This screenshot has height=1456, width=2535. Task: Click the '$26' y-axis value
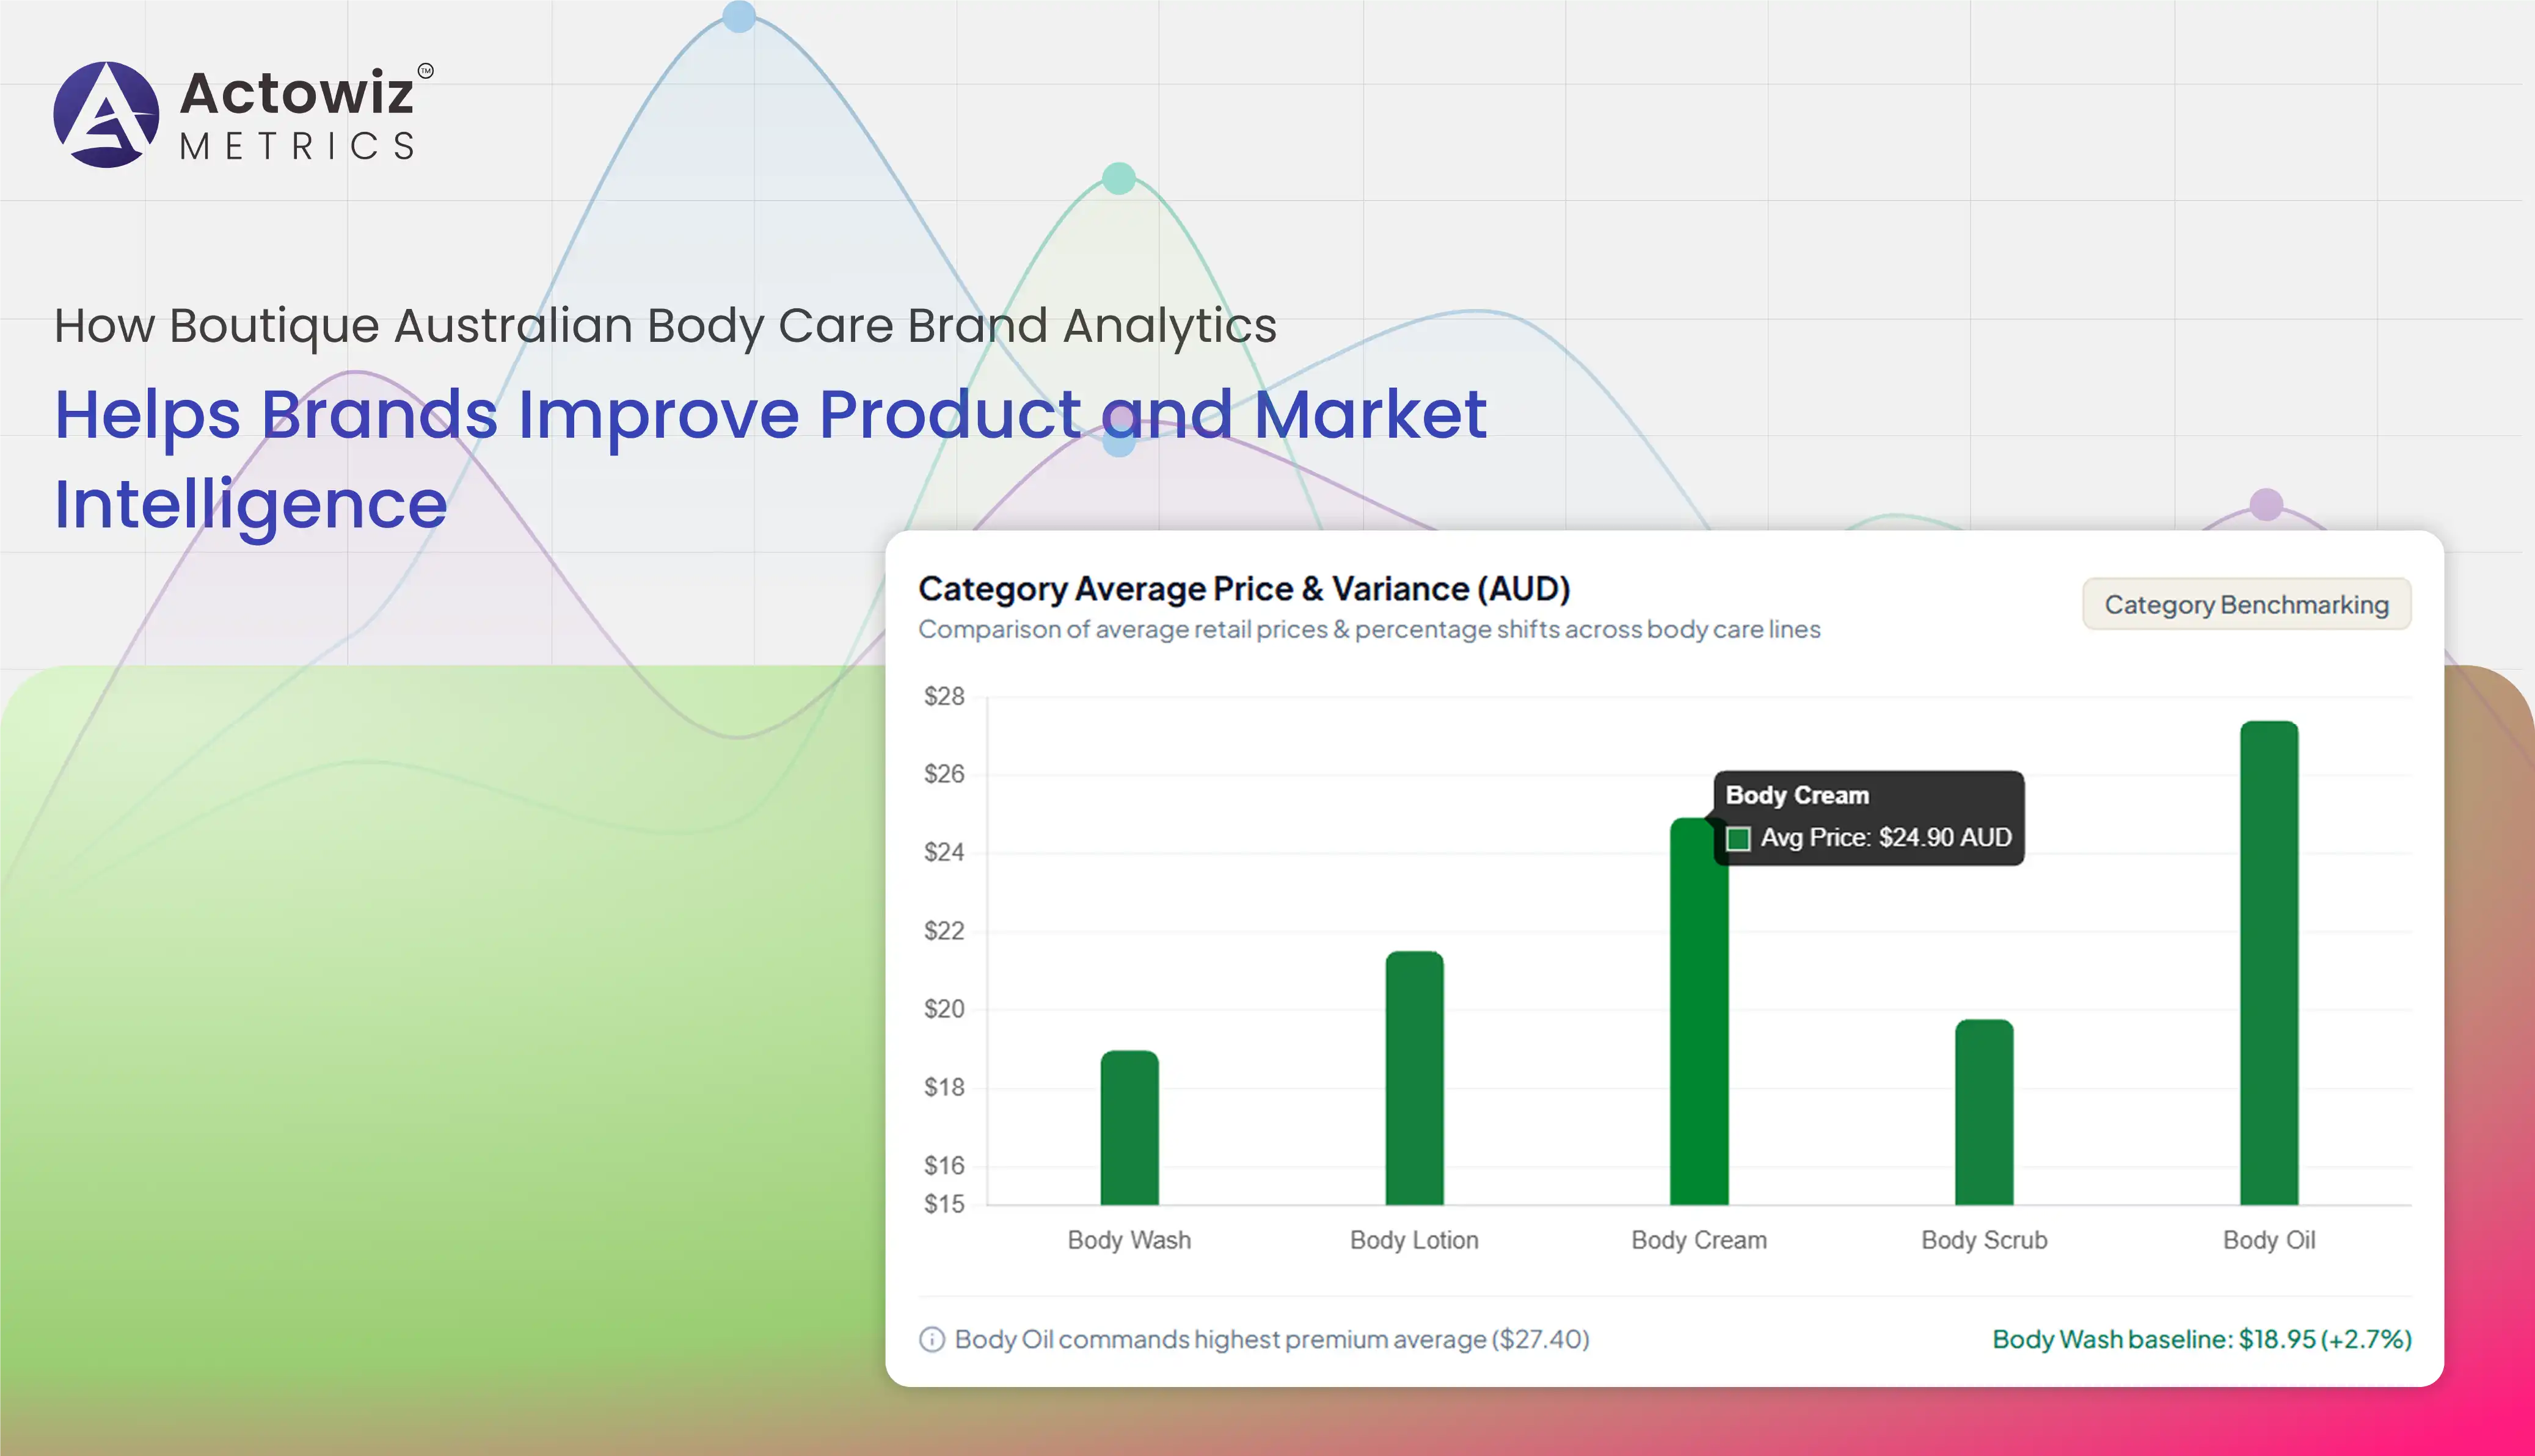coord(944,774)
